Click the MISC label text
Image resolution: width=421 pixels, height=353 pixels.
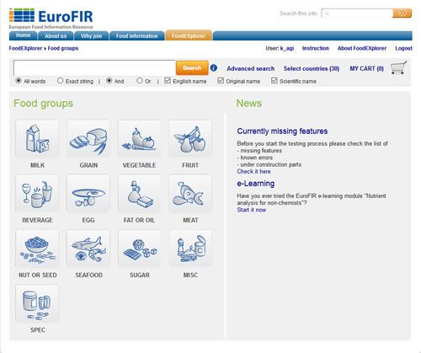click(x=190, y=275)
